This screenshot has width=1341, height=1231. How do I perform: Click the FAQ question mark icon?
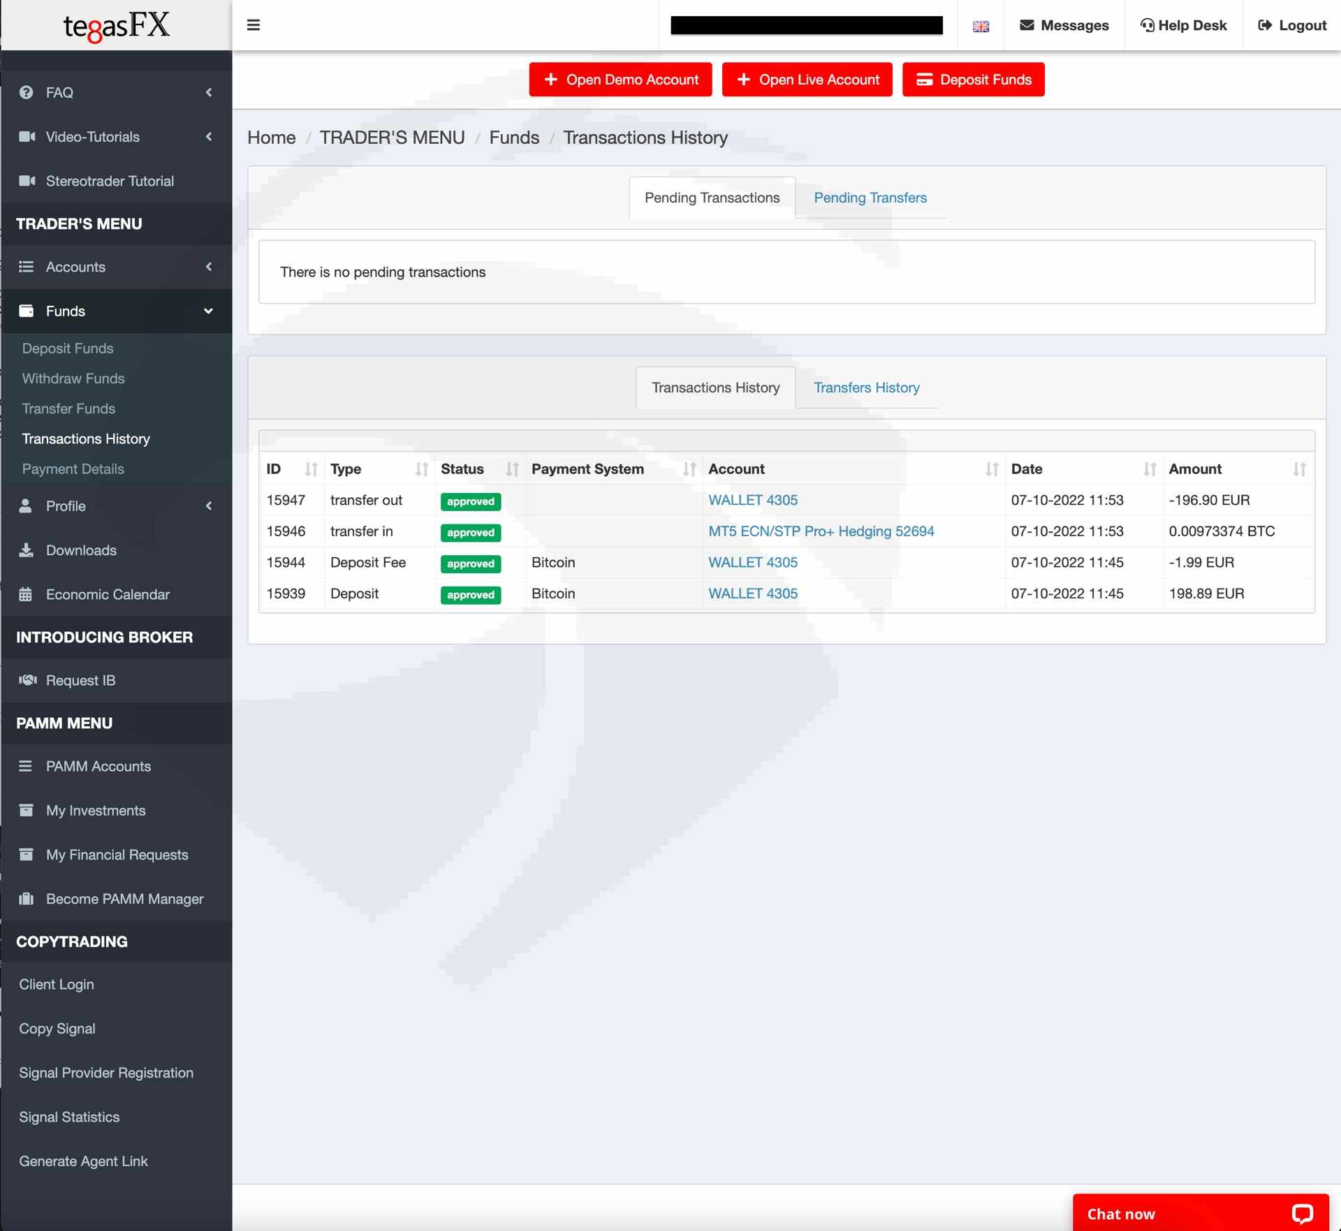coord(27,92)
